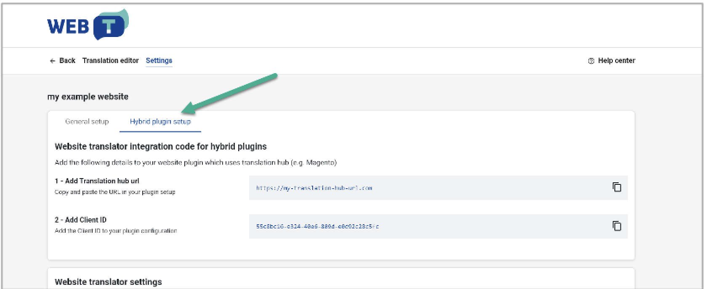Go back using the Back arrow link
Image resolution: width=707 pixels, height=289 pixels.
click(x=62, y=60)
